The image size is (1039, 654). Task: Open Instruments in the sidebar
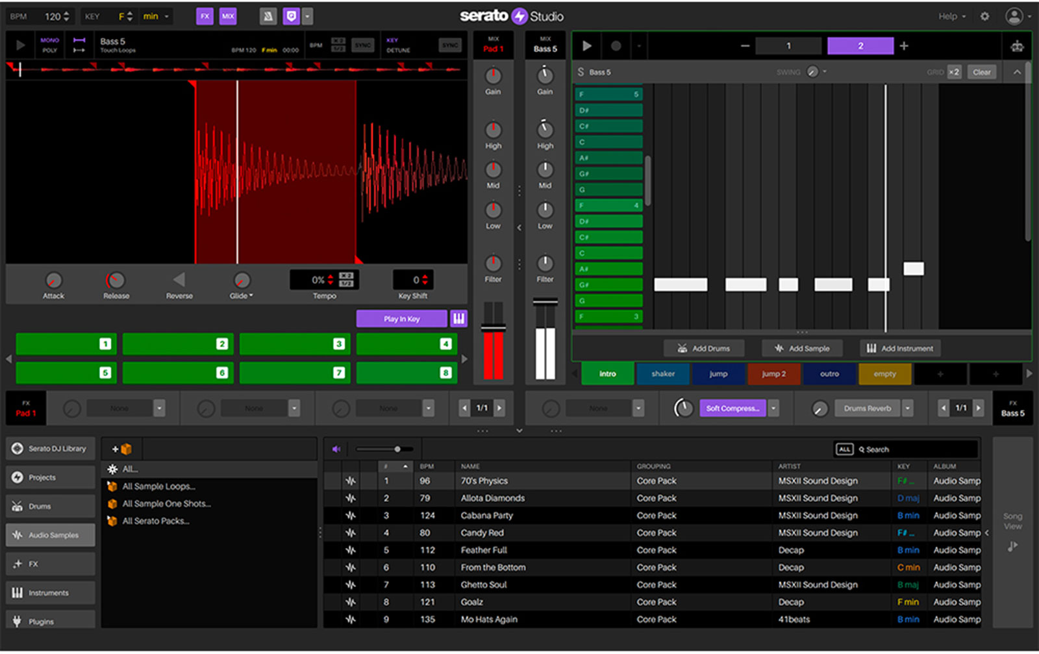click(x=51, y=593)
